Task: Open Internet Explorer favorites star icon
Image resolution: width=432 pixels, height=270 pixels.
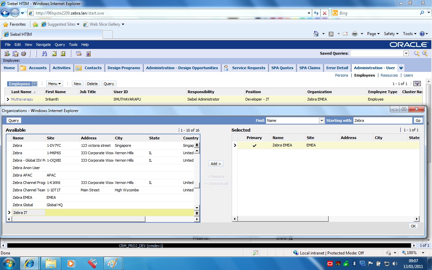Action: [6, 24]
